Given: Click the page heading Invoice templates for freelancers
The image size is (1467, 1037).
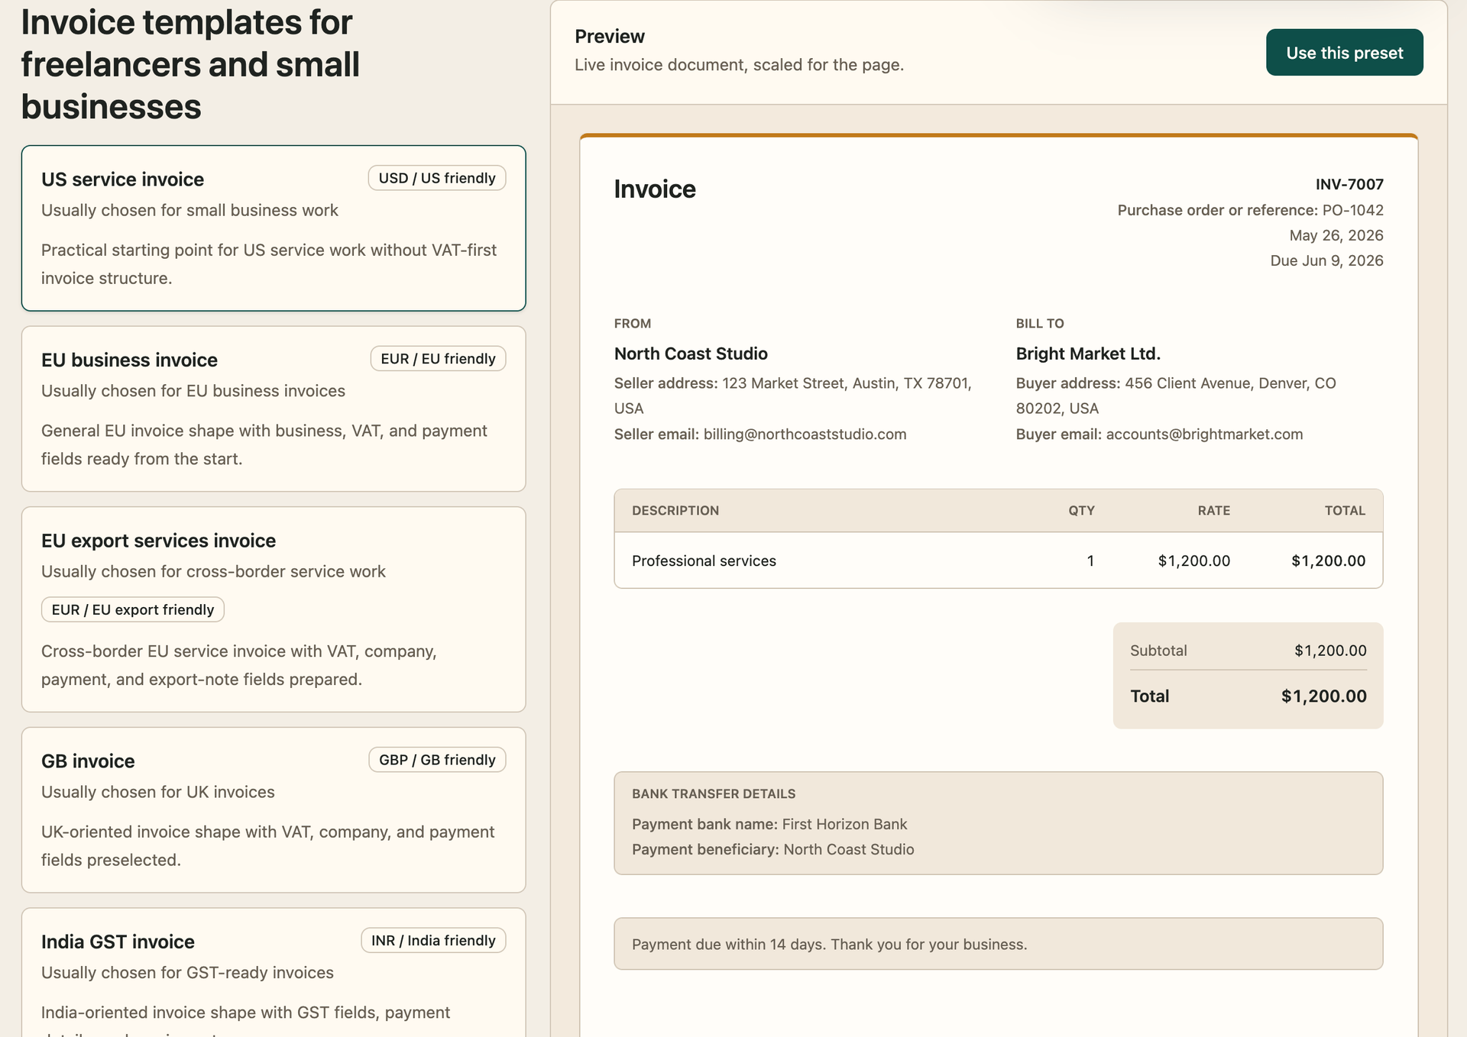Looking at the screenshot, I should (190, 64).
